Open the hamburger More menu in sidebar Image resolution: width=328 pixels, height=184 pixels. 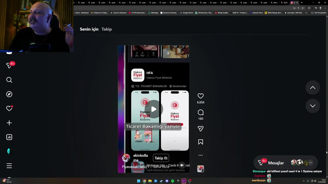(x=9, y=166)
